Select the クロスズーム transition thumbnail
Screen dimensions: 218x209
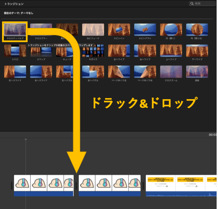point(171,72)
